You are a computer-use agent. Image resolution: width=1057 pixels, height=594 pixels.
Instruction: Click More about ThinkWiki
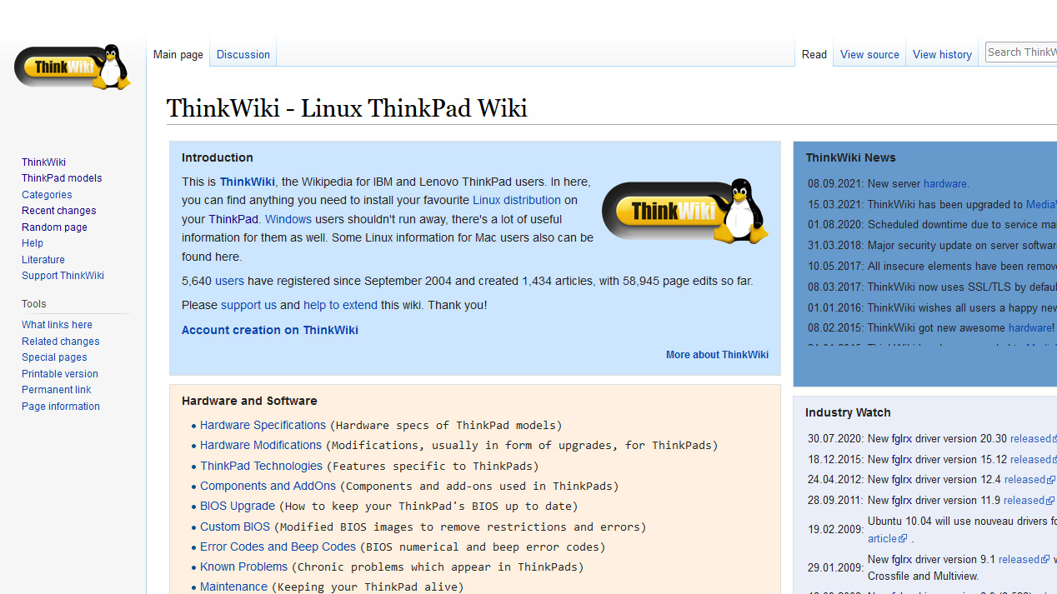(x=717, y=355)
